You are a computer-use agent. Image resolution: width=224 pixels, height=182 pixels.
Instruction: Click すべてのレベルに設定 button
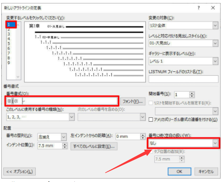pyautogui.click(x=94, y=146)
